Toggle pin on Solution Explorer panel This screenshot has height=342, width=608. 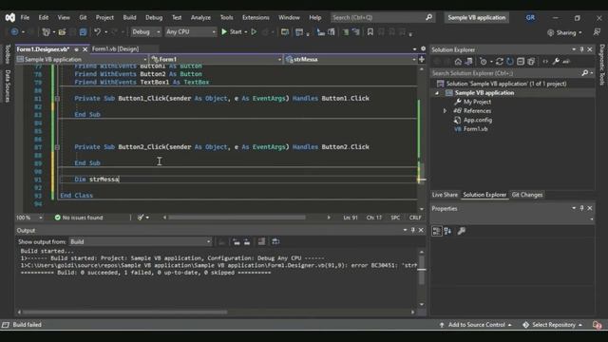click(x=581, y=49)
